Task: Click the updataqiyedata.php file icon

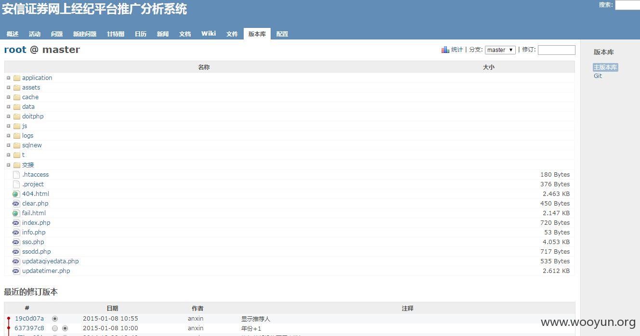Action: point(16,261)
